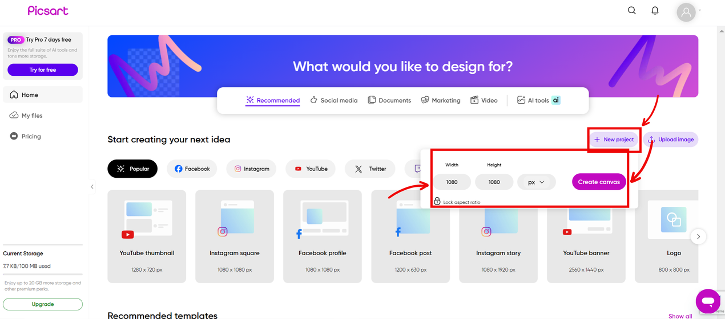Click the YouTube icon on YouTube thumbnail card
The image size is (725, 319).
127,234
